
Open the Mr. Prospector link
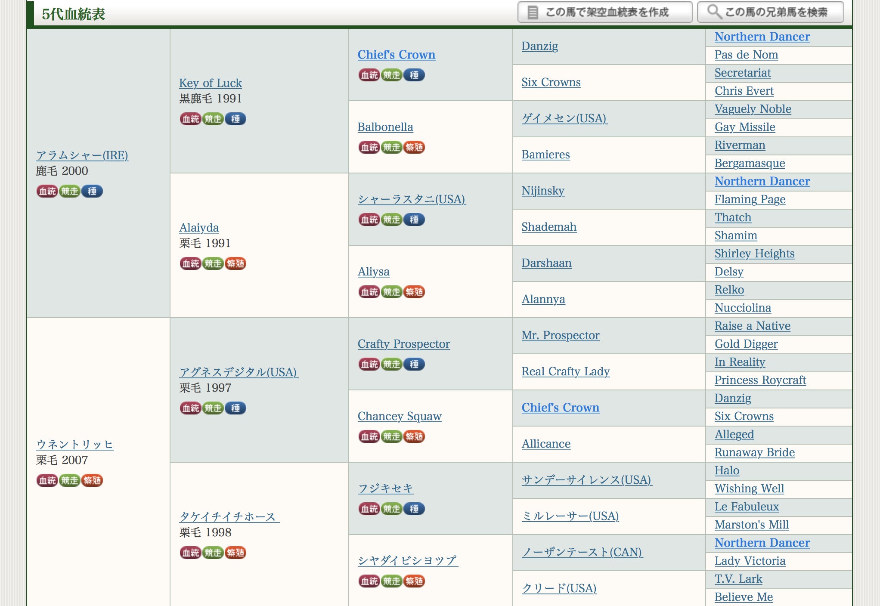pos(560,335)
